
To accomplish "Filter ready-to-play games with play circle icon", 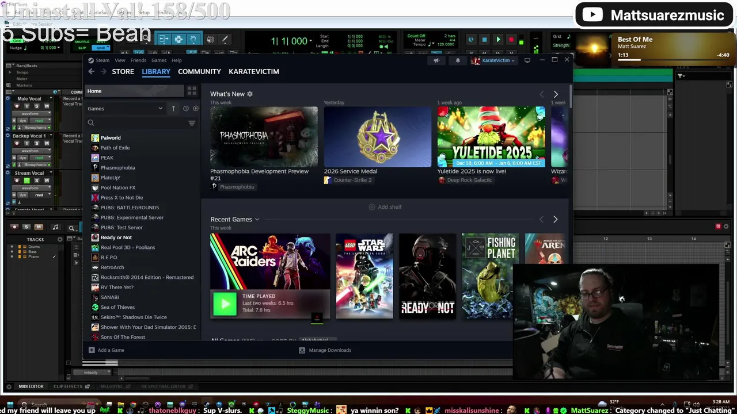I will point(196,108).
